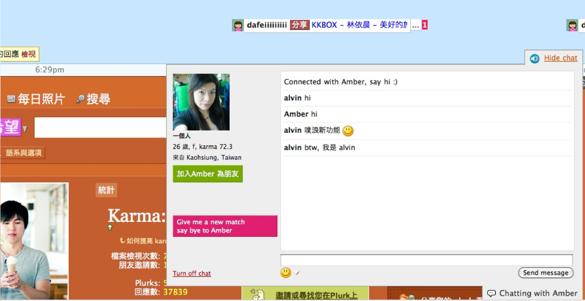Click the red response count badge 1
The height and width of the screenshot is (301, 585).
pos(424,25)
